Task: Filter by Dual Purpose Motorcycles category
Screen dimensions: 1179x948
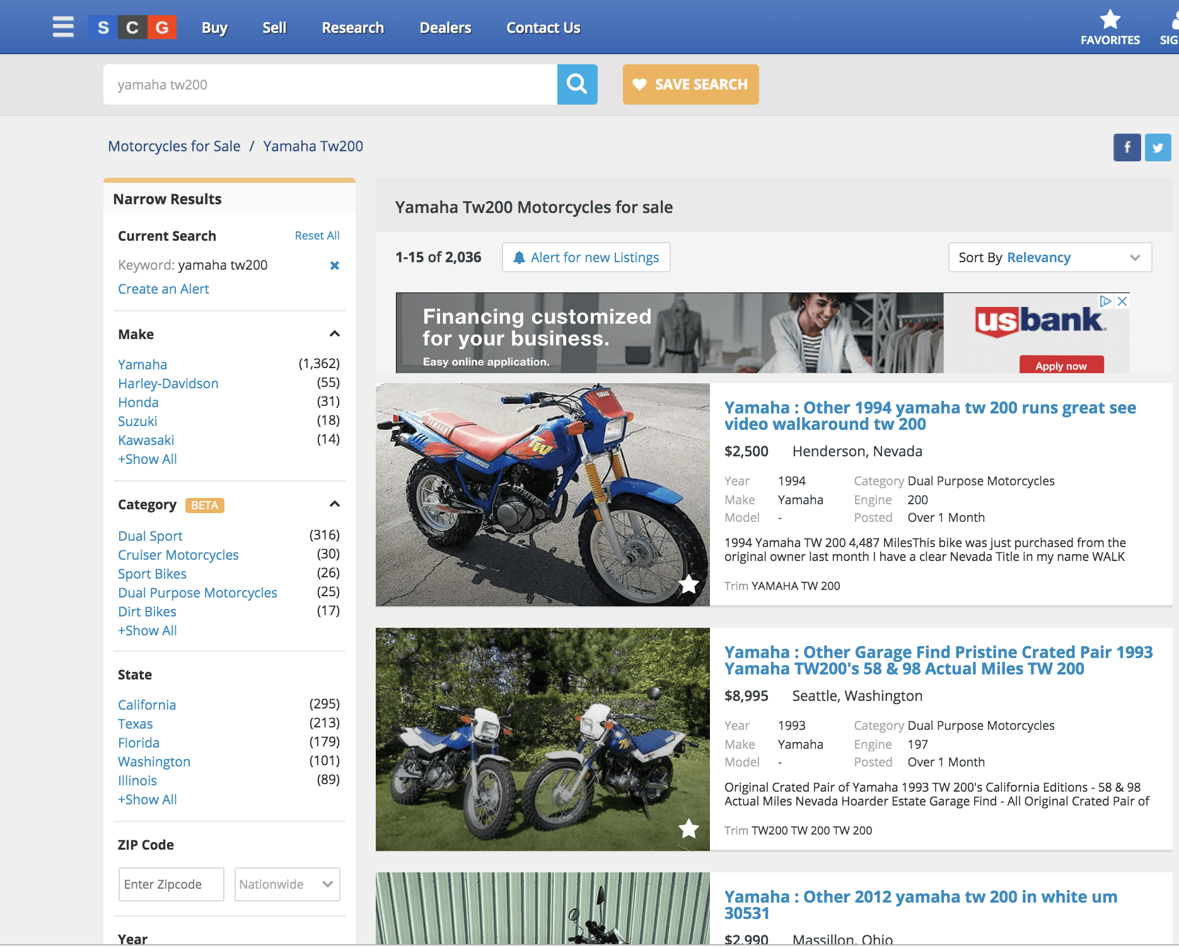Action: click(197, 592)
